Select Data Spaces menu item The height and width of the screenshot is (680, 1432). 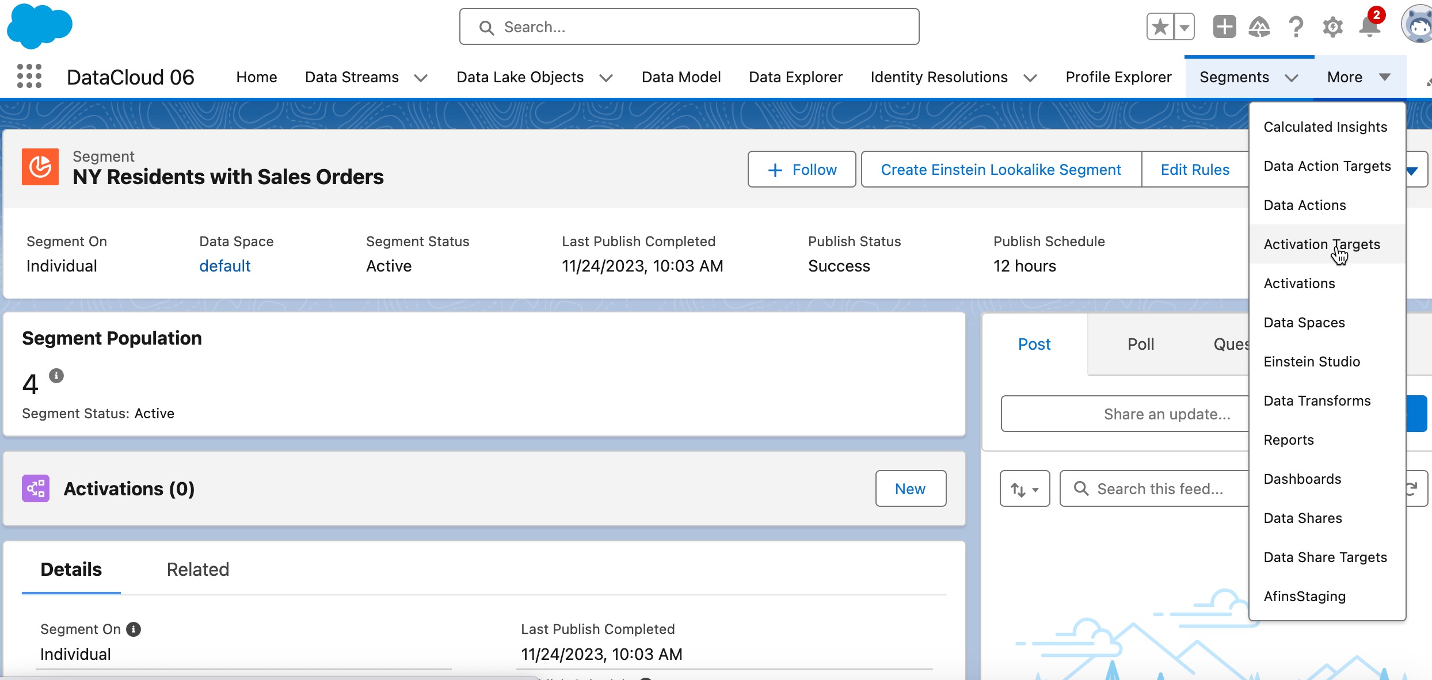point(1327,323)
